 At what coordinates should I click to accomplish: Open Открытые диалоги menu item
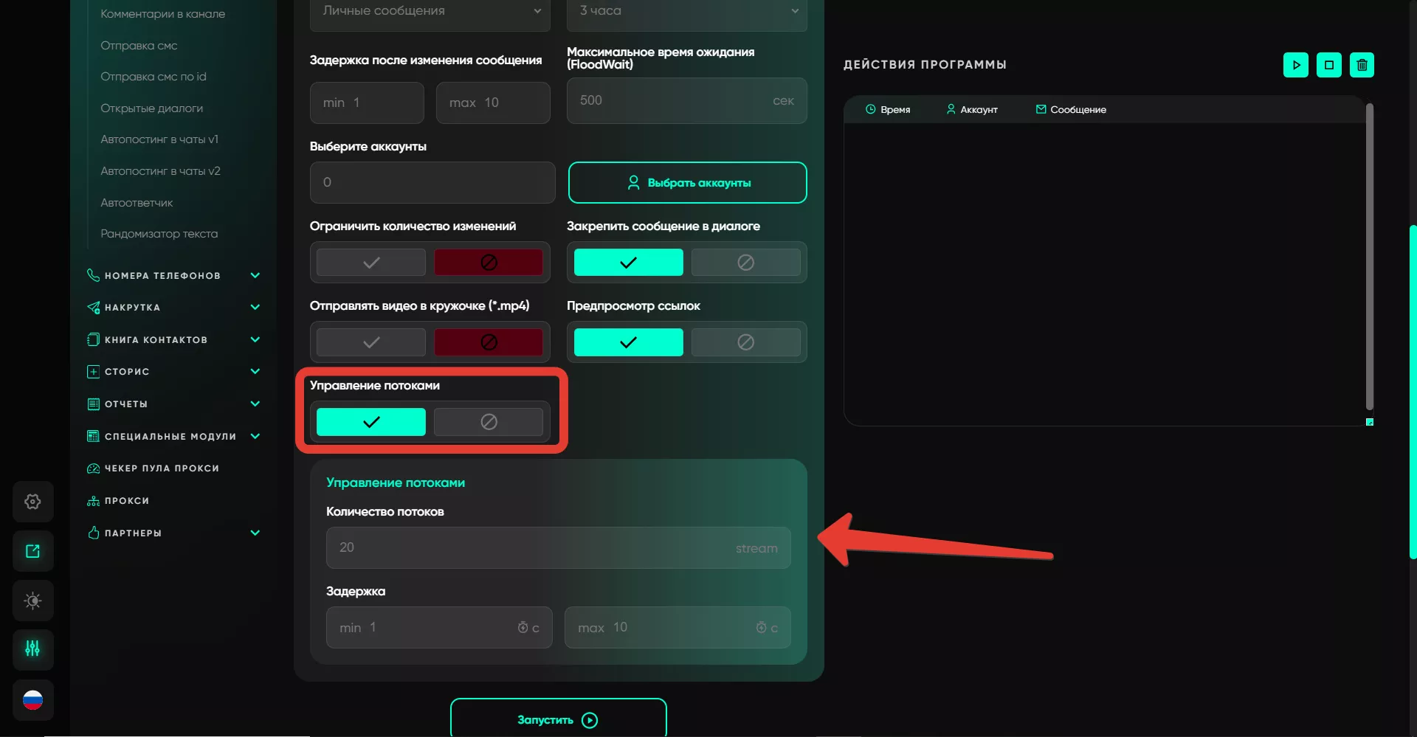[151, 108]
